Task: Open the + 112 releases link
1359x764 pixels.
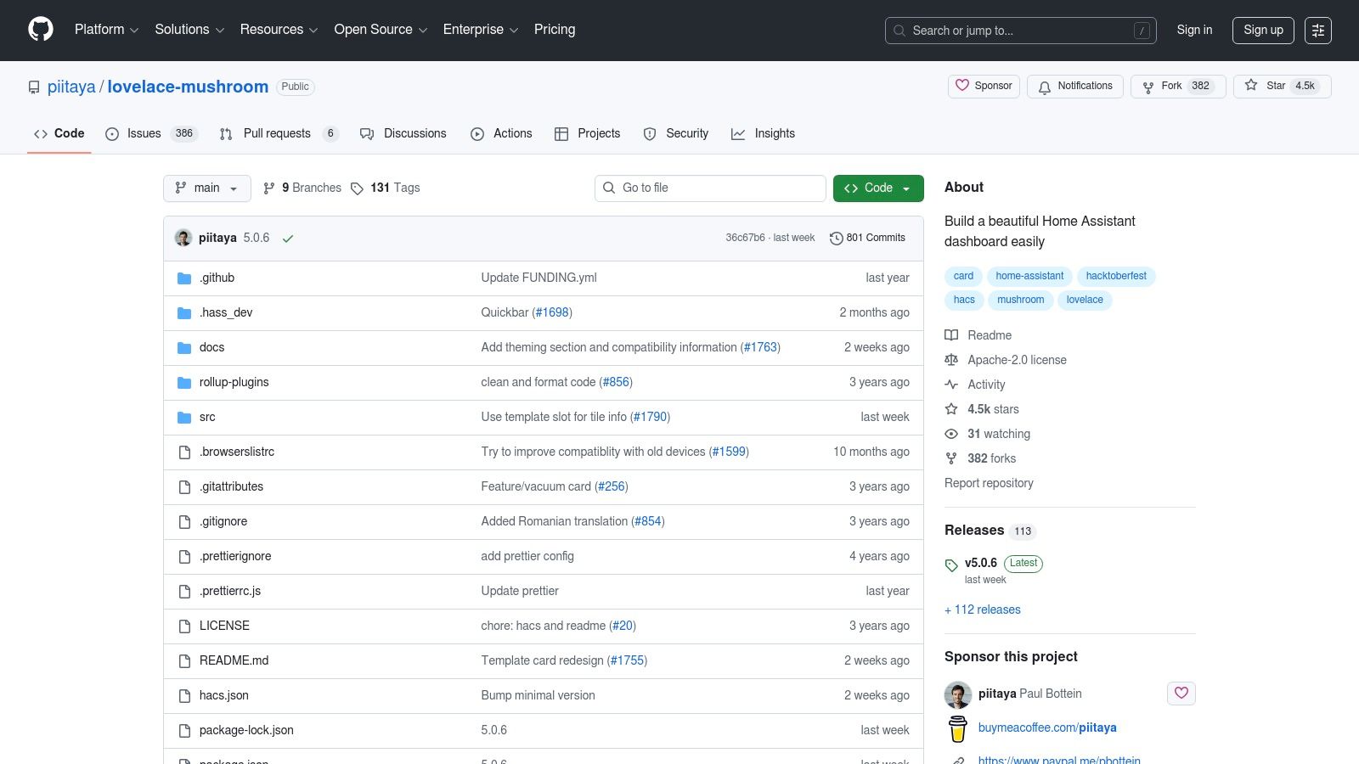Action: pos(983,610)
